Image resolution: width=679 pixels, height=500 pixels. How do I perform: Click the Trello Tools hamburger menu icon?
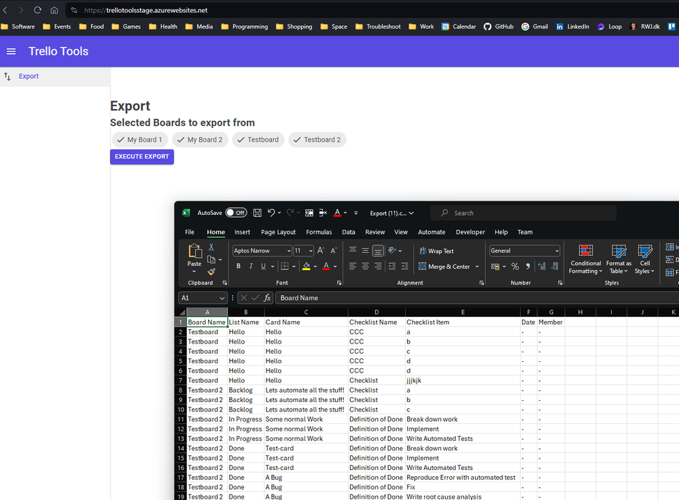12,52
